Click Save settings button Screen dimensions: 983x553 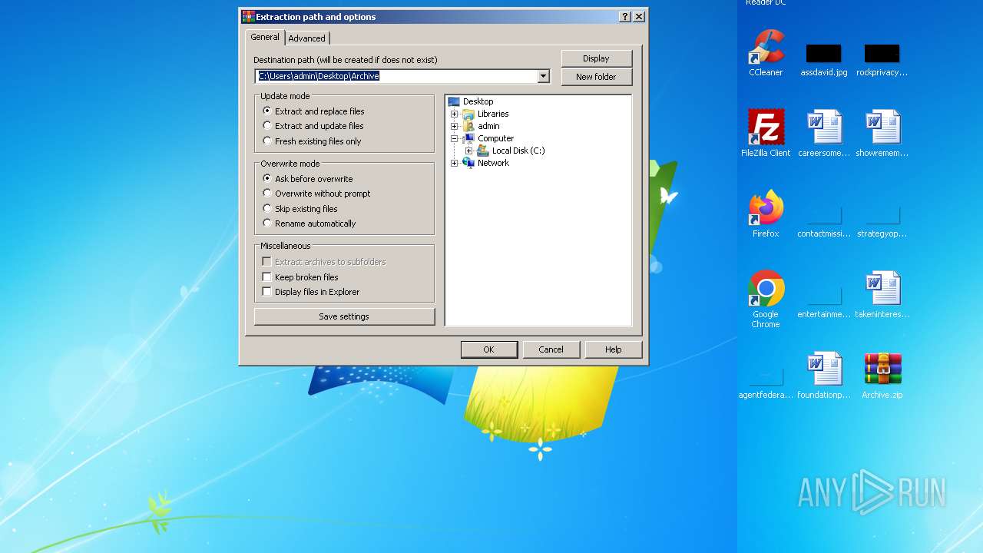tap(344, 316)
